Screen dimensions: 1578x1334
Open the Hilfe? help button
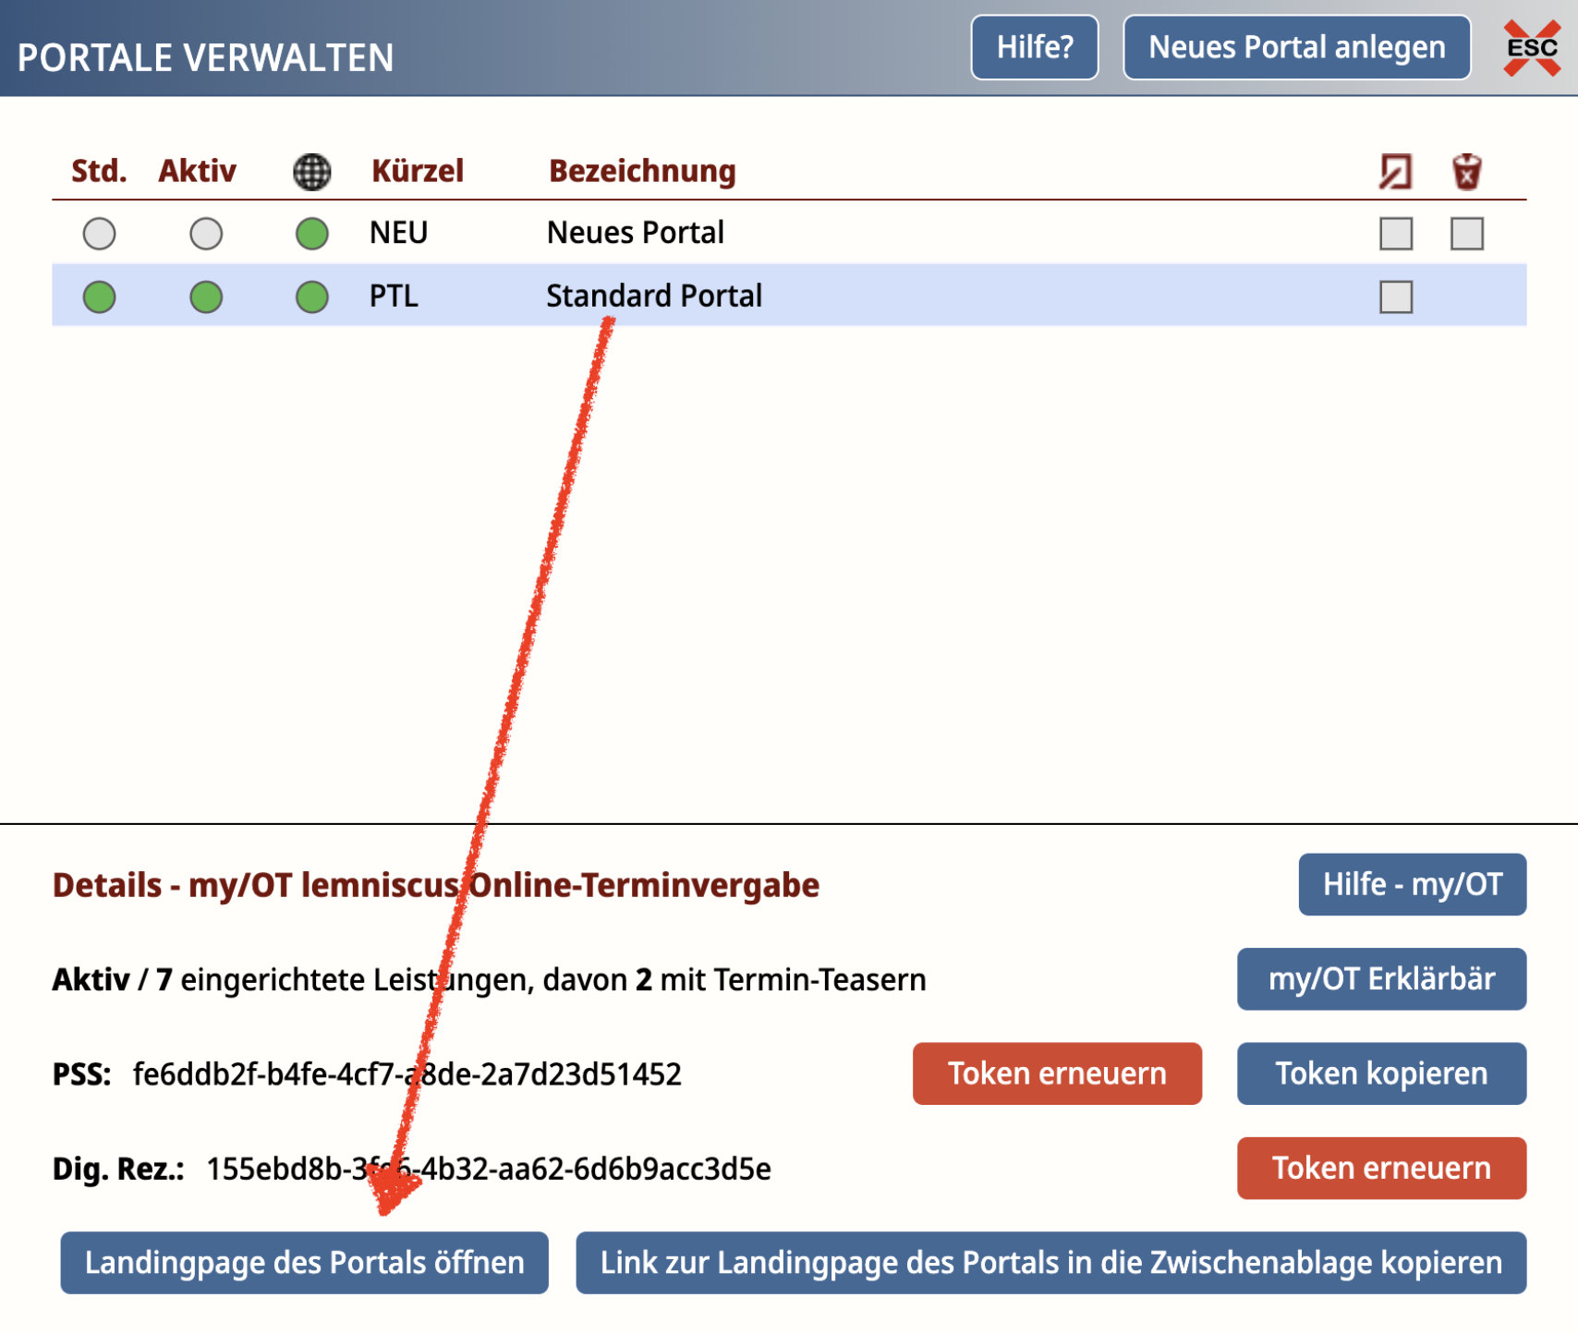1034,47
